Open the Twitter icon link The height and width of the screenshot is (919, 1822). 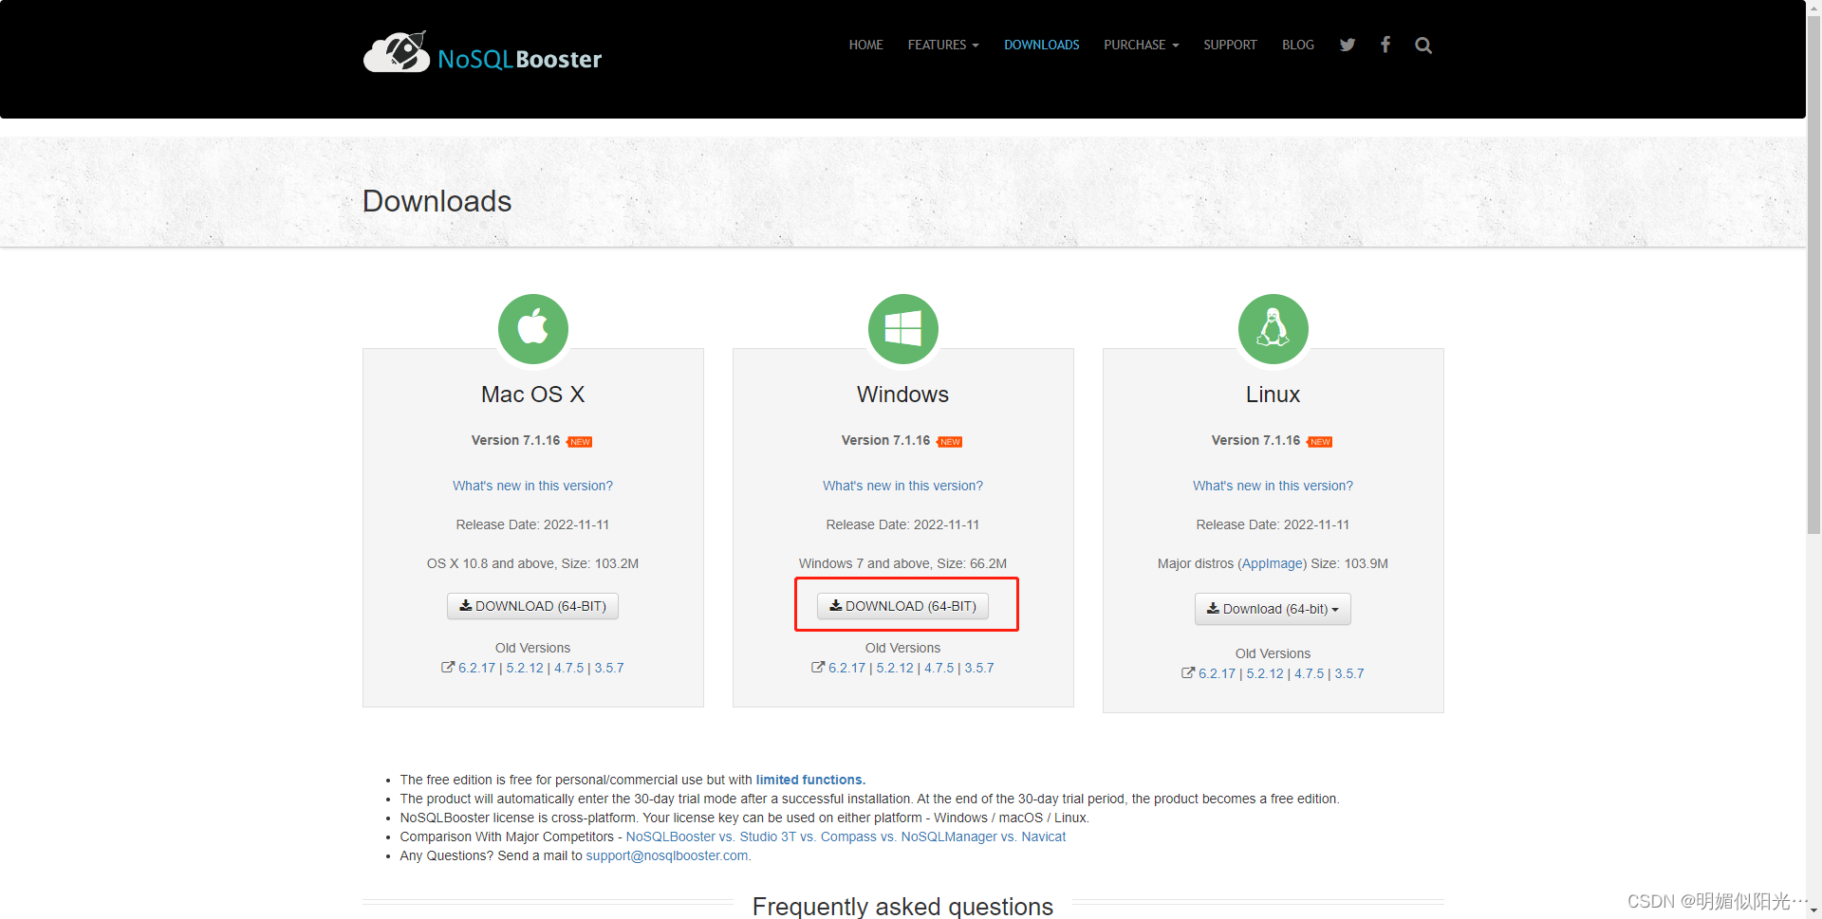point(1348,45)
